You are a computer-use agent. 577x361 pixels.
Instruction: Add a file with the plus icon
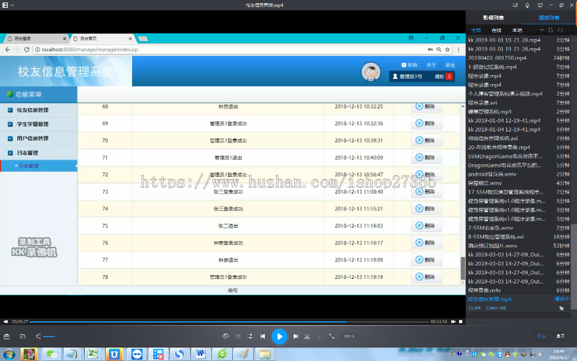click(541, 29)
